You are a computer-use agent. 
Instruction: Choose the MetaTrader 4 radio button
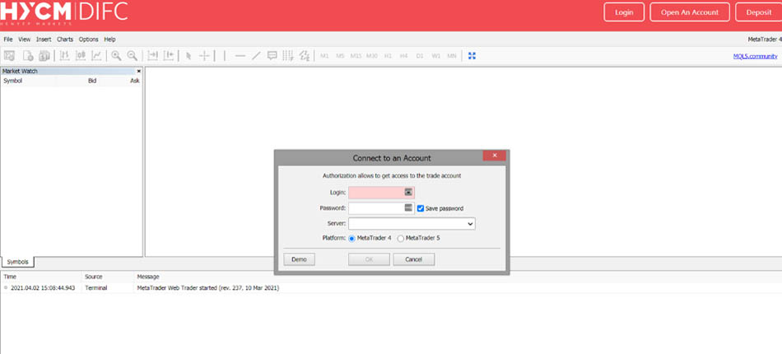[x=351, y=239]
